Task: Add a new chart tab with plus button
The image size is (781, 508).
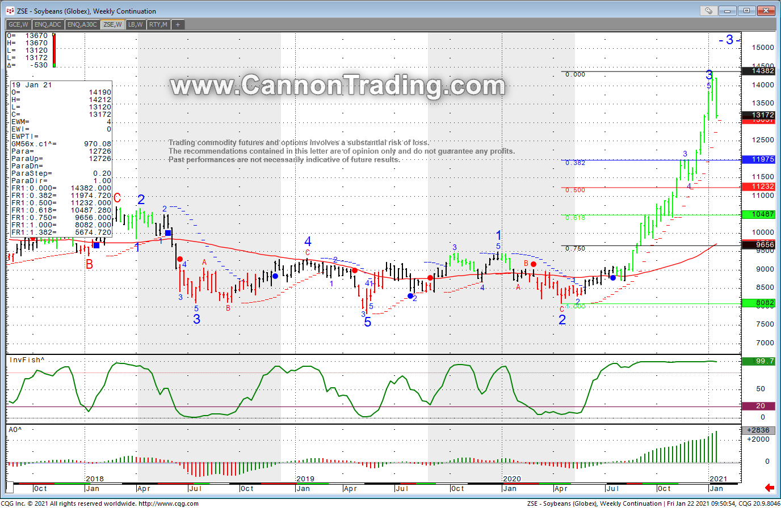Action: pyautogui.click(x=178, y=24)
